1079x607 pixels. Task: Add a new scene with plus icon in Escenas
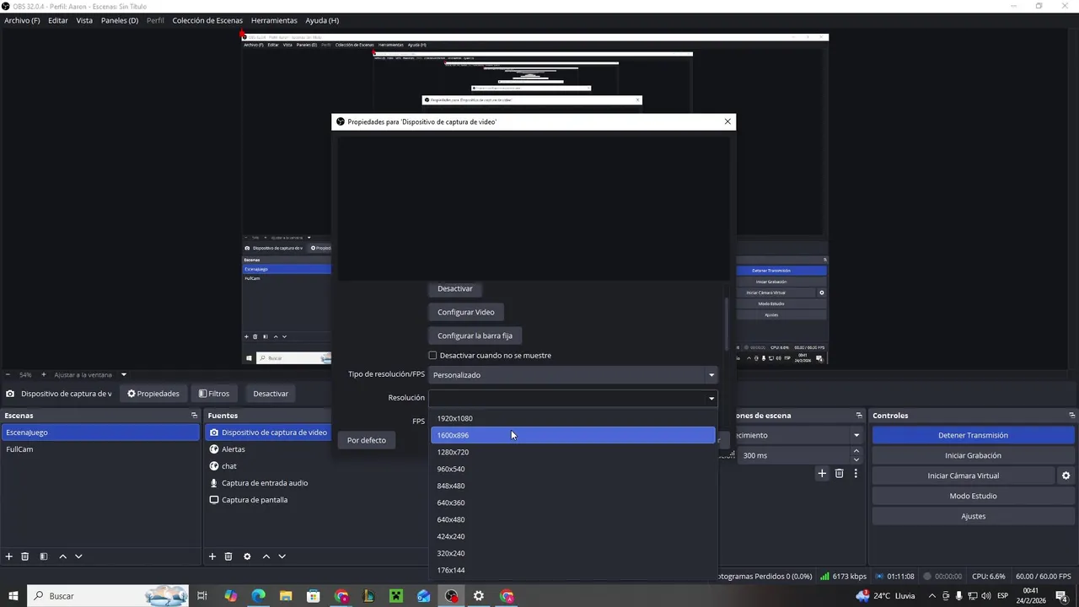(x=9, y=556)
